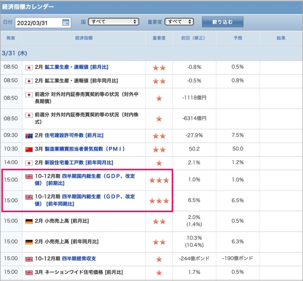Click the forecast value -190億ポンド

click(x=238, y=258)
